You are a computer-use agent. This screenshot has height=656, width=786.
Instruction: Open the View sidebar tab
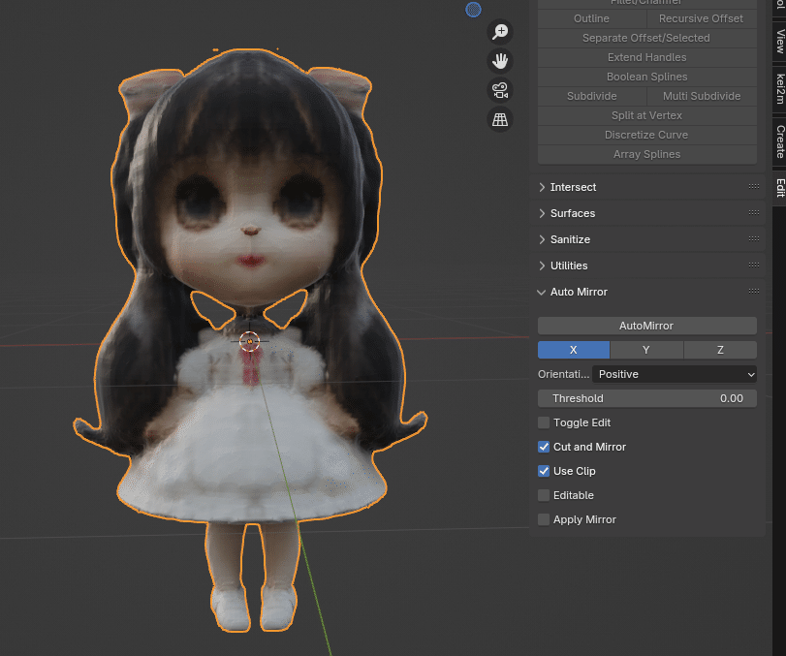(x=780, y=41)
